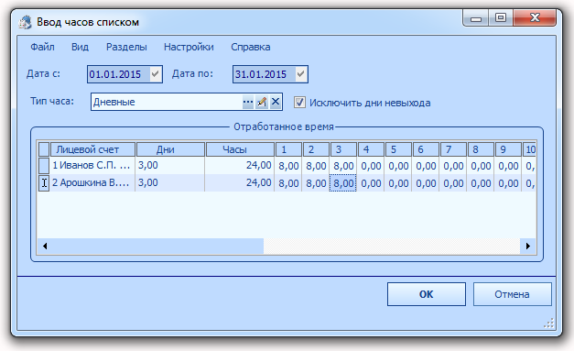Open the Справка menu
Screen dimensions: 574x351
(251, 47)
